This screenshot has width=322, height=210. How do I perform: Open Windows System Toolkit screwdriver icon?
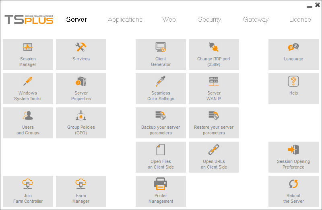click(28, 81)
